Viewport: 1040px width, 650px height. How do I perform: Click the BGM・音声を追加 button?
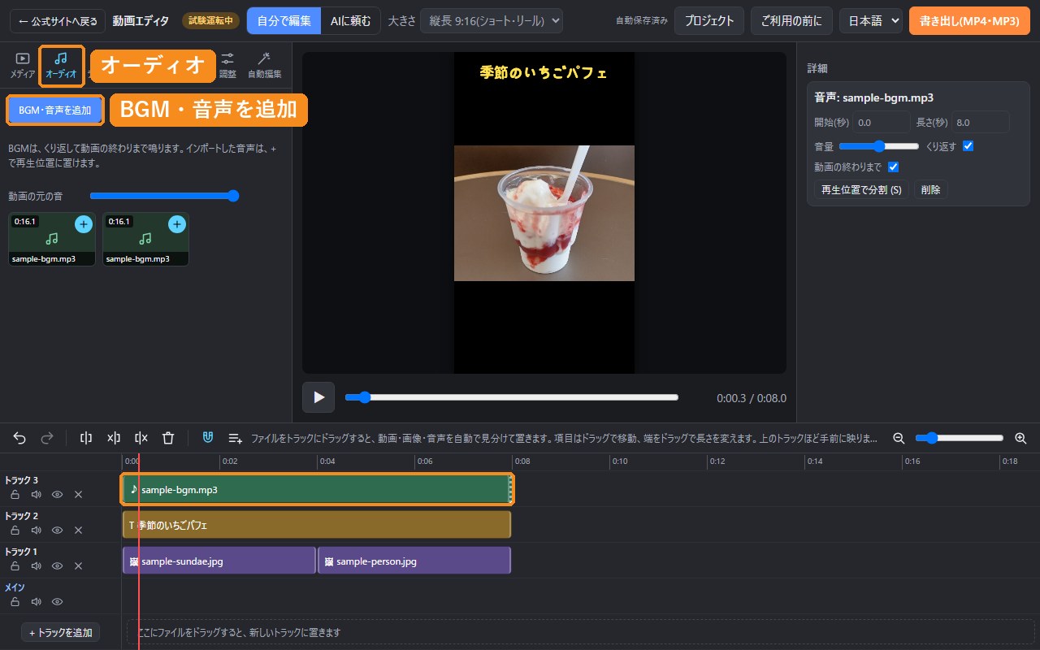(55, 110)
